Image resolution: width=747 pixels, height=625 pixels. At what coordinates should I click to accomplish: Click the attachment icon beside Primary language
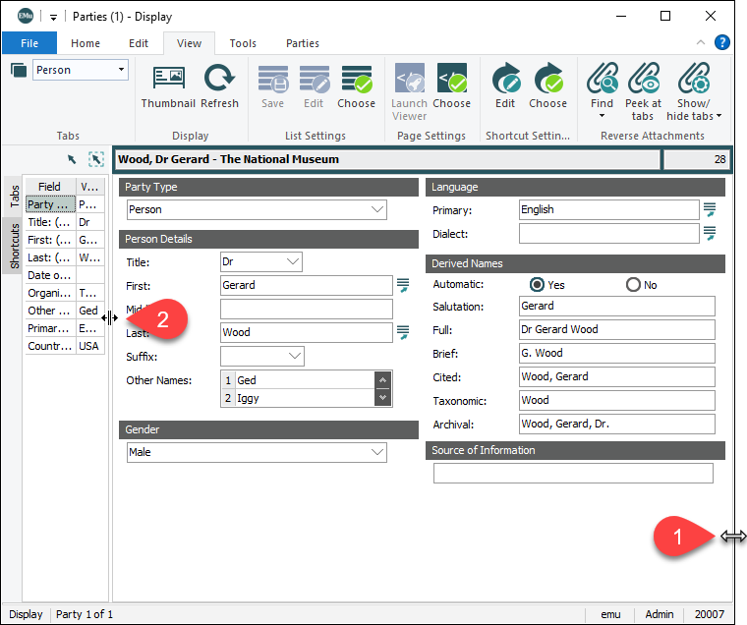point(709,209)
